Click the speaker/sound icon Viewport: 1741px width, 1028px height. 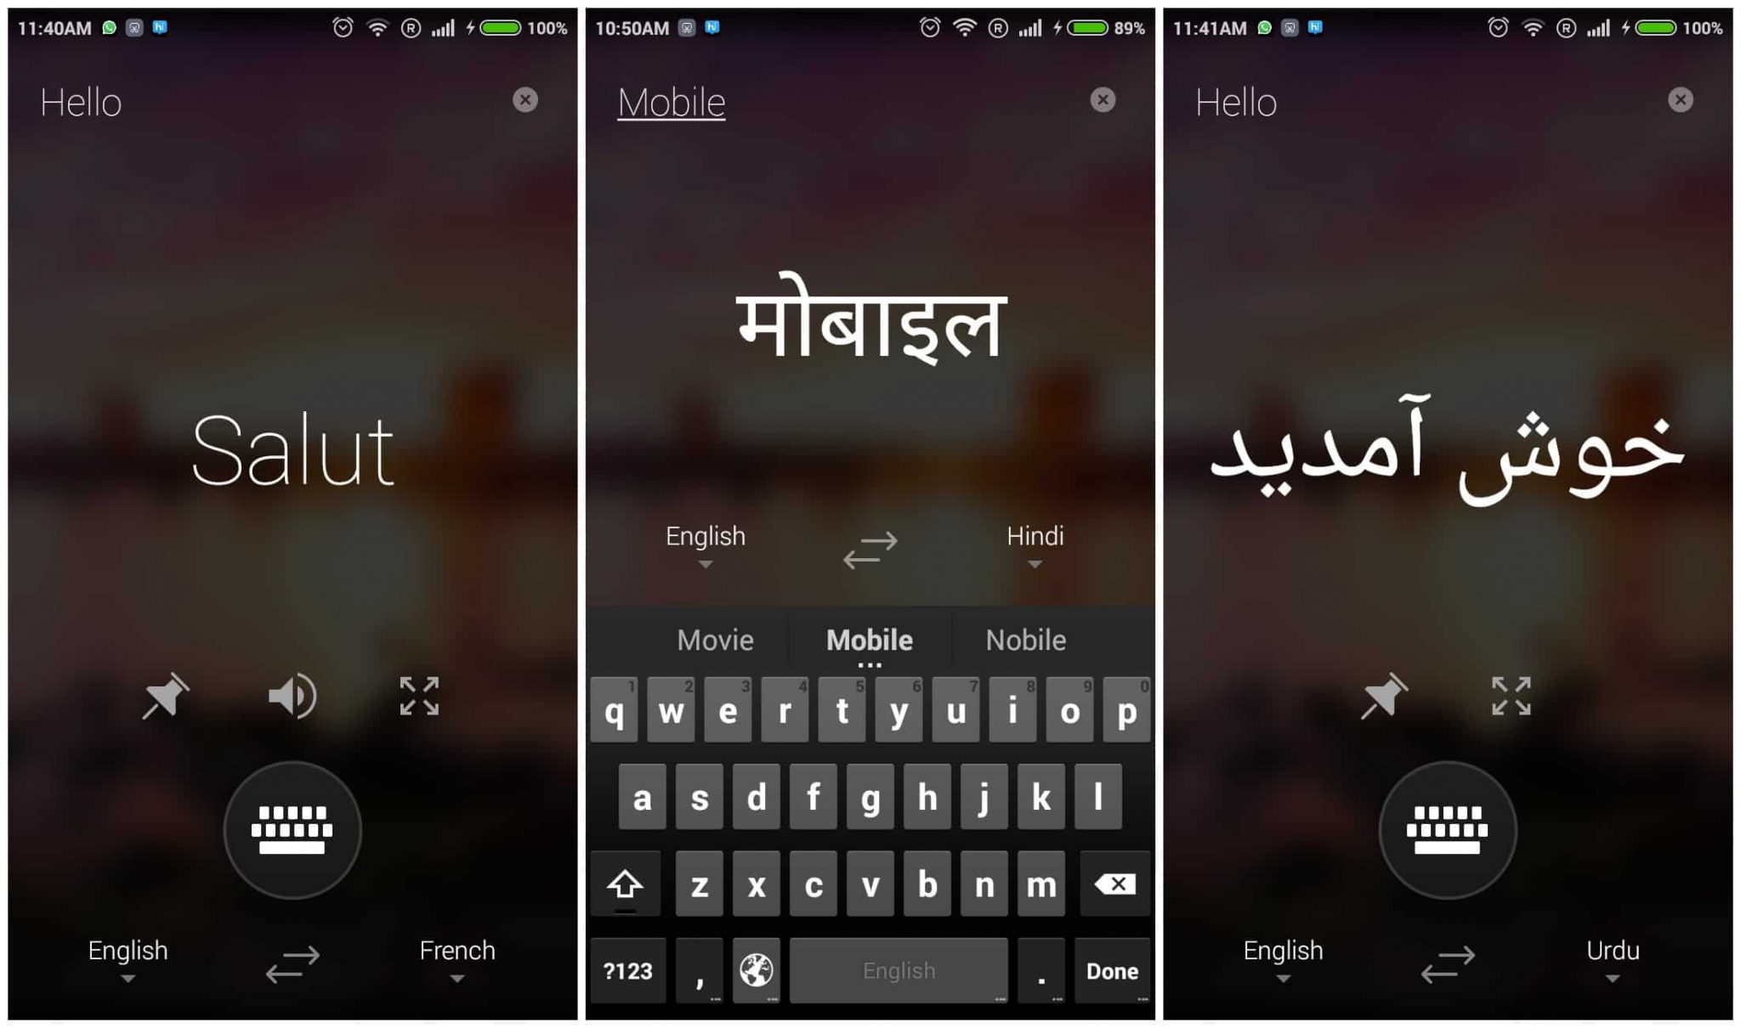[290, 698]
